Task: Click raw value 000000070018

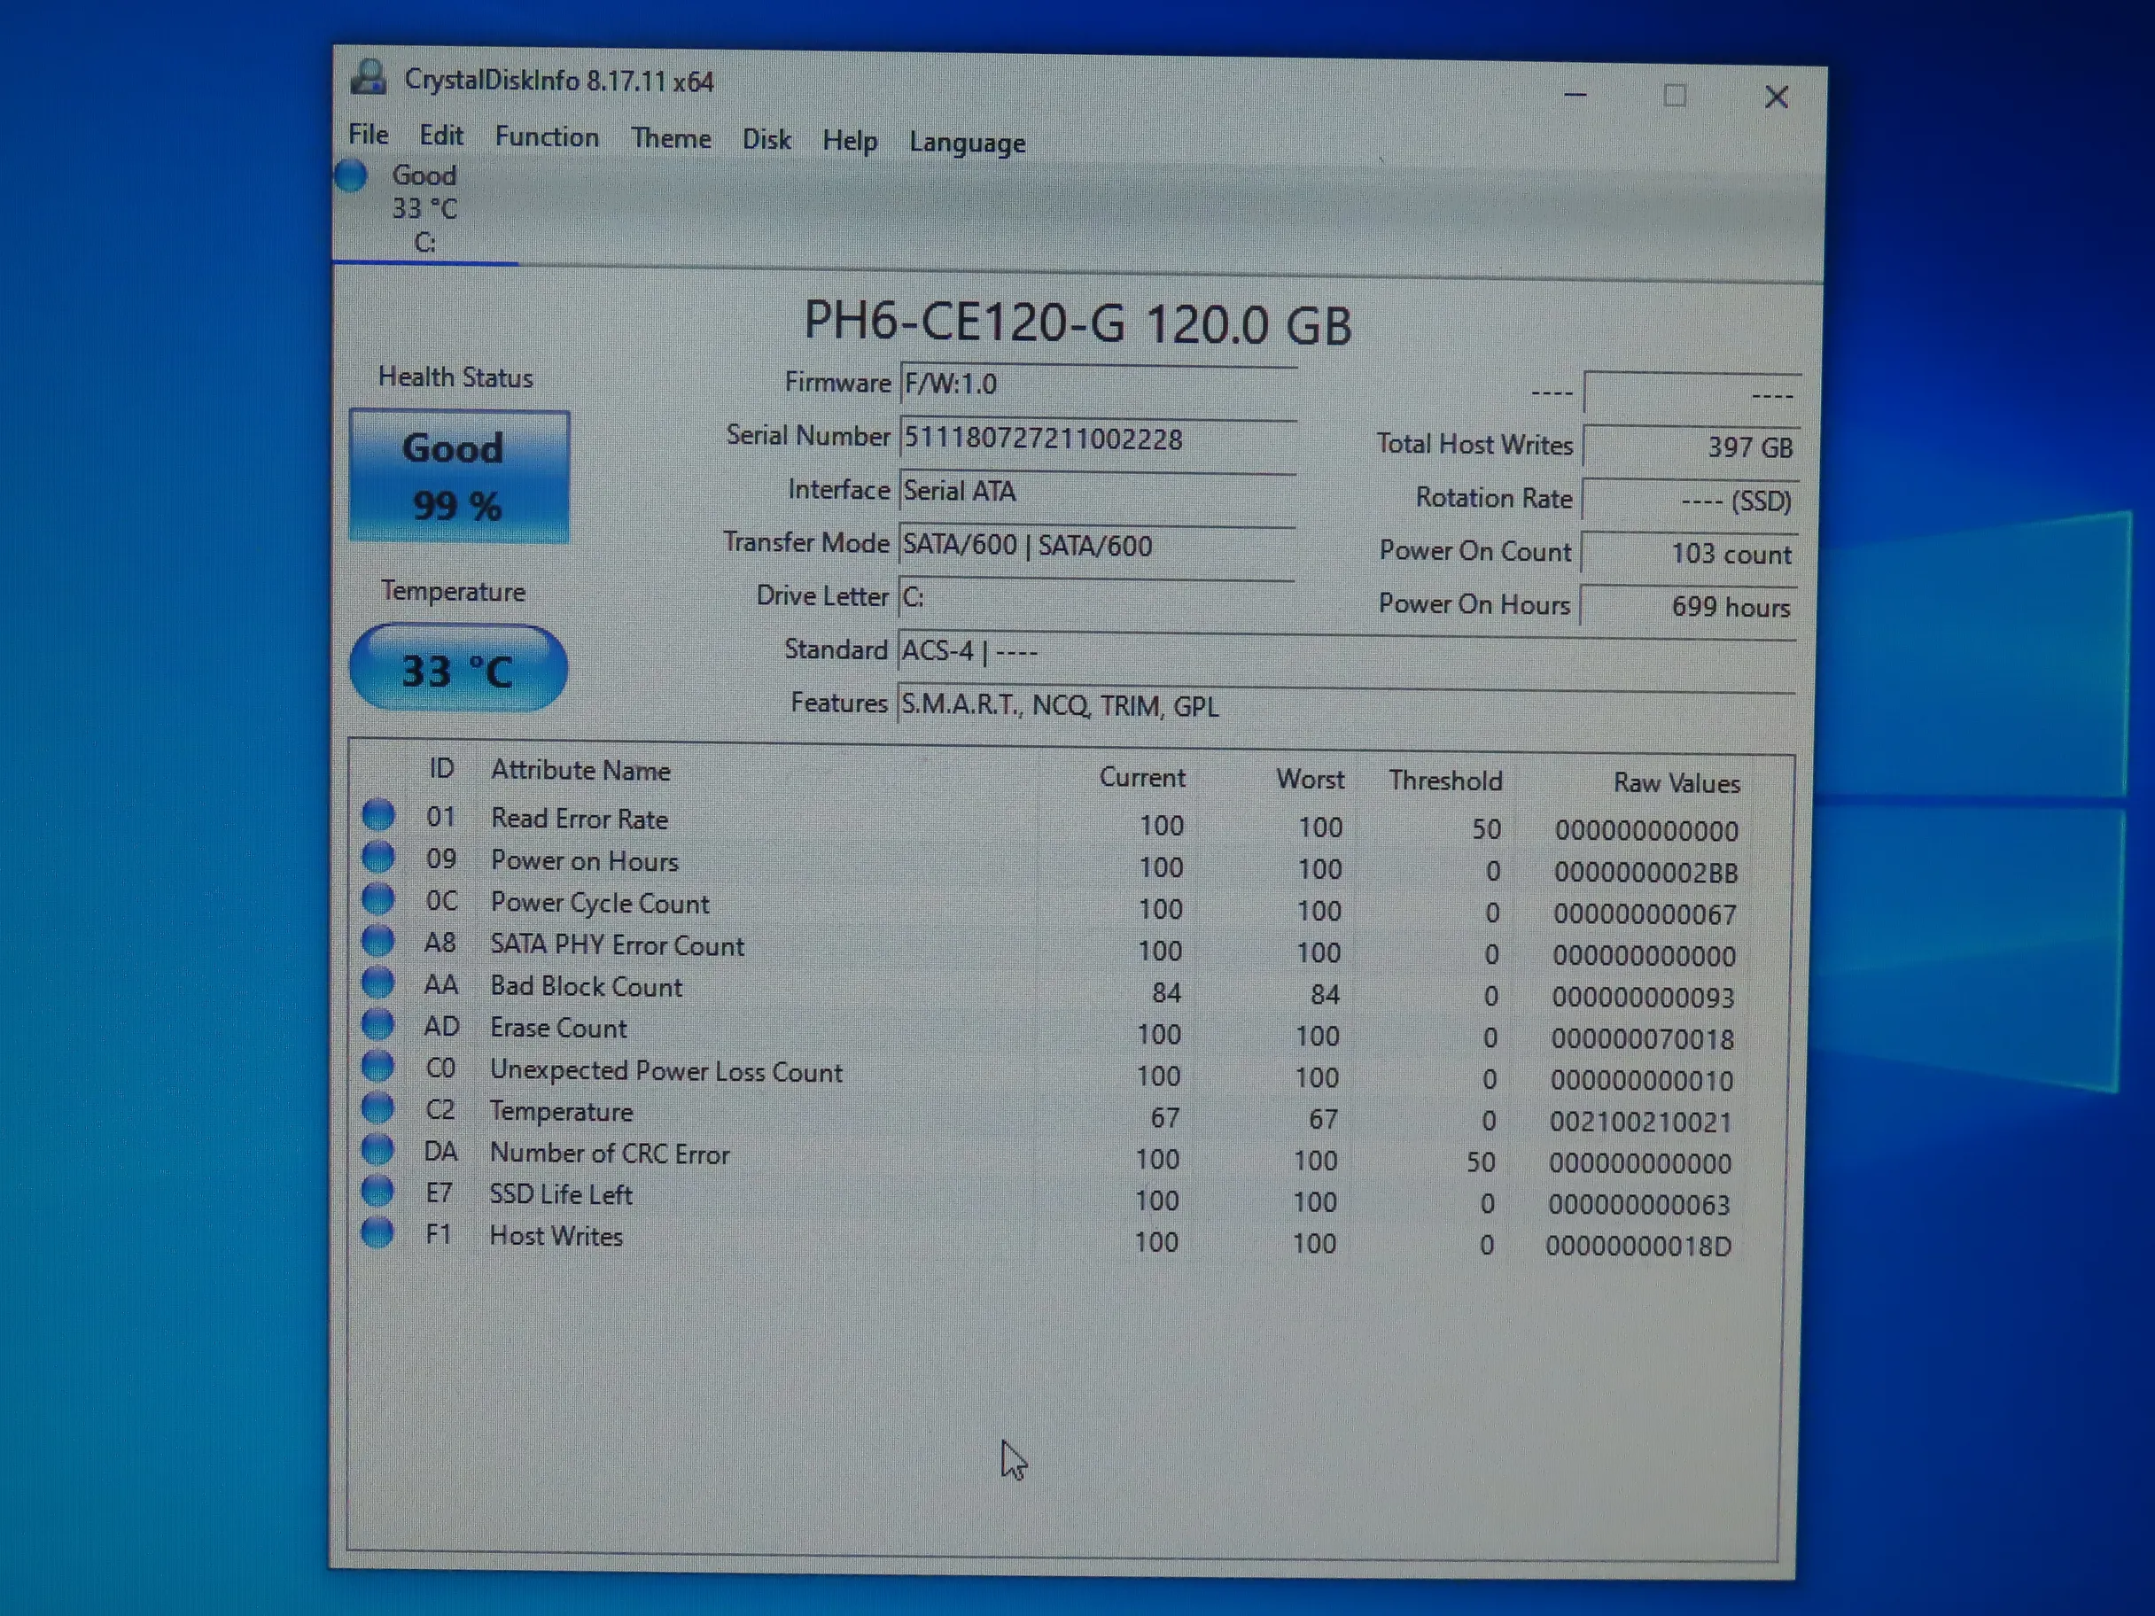Action: 1643,1039
